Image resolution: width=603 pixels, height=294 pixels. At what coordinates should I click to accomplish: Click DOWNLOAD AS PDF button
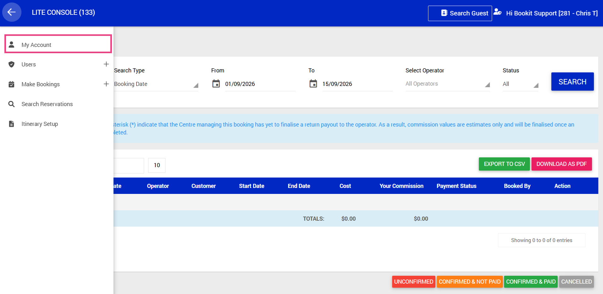coord(561,164)
